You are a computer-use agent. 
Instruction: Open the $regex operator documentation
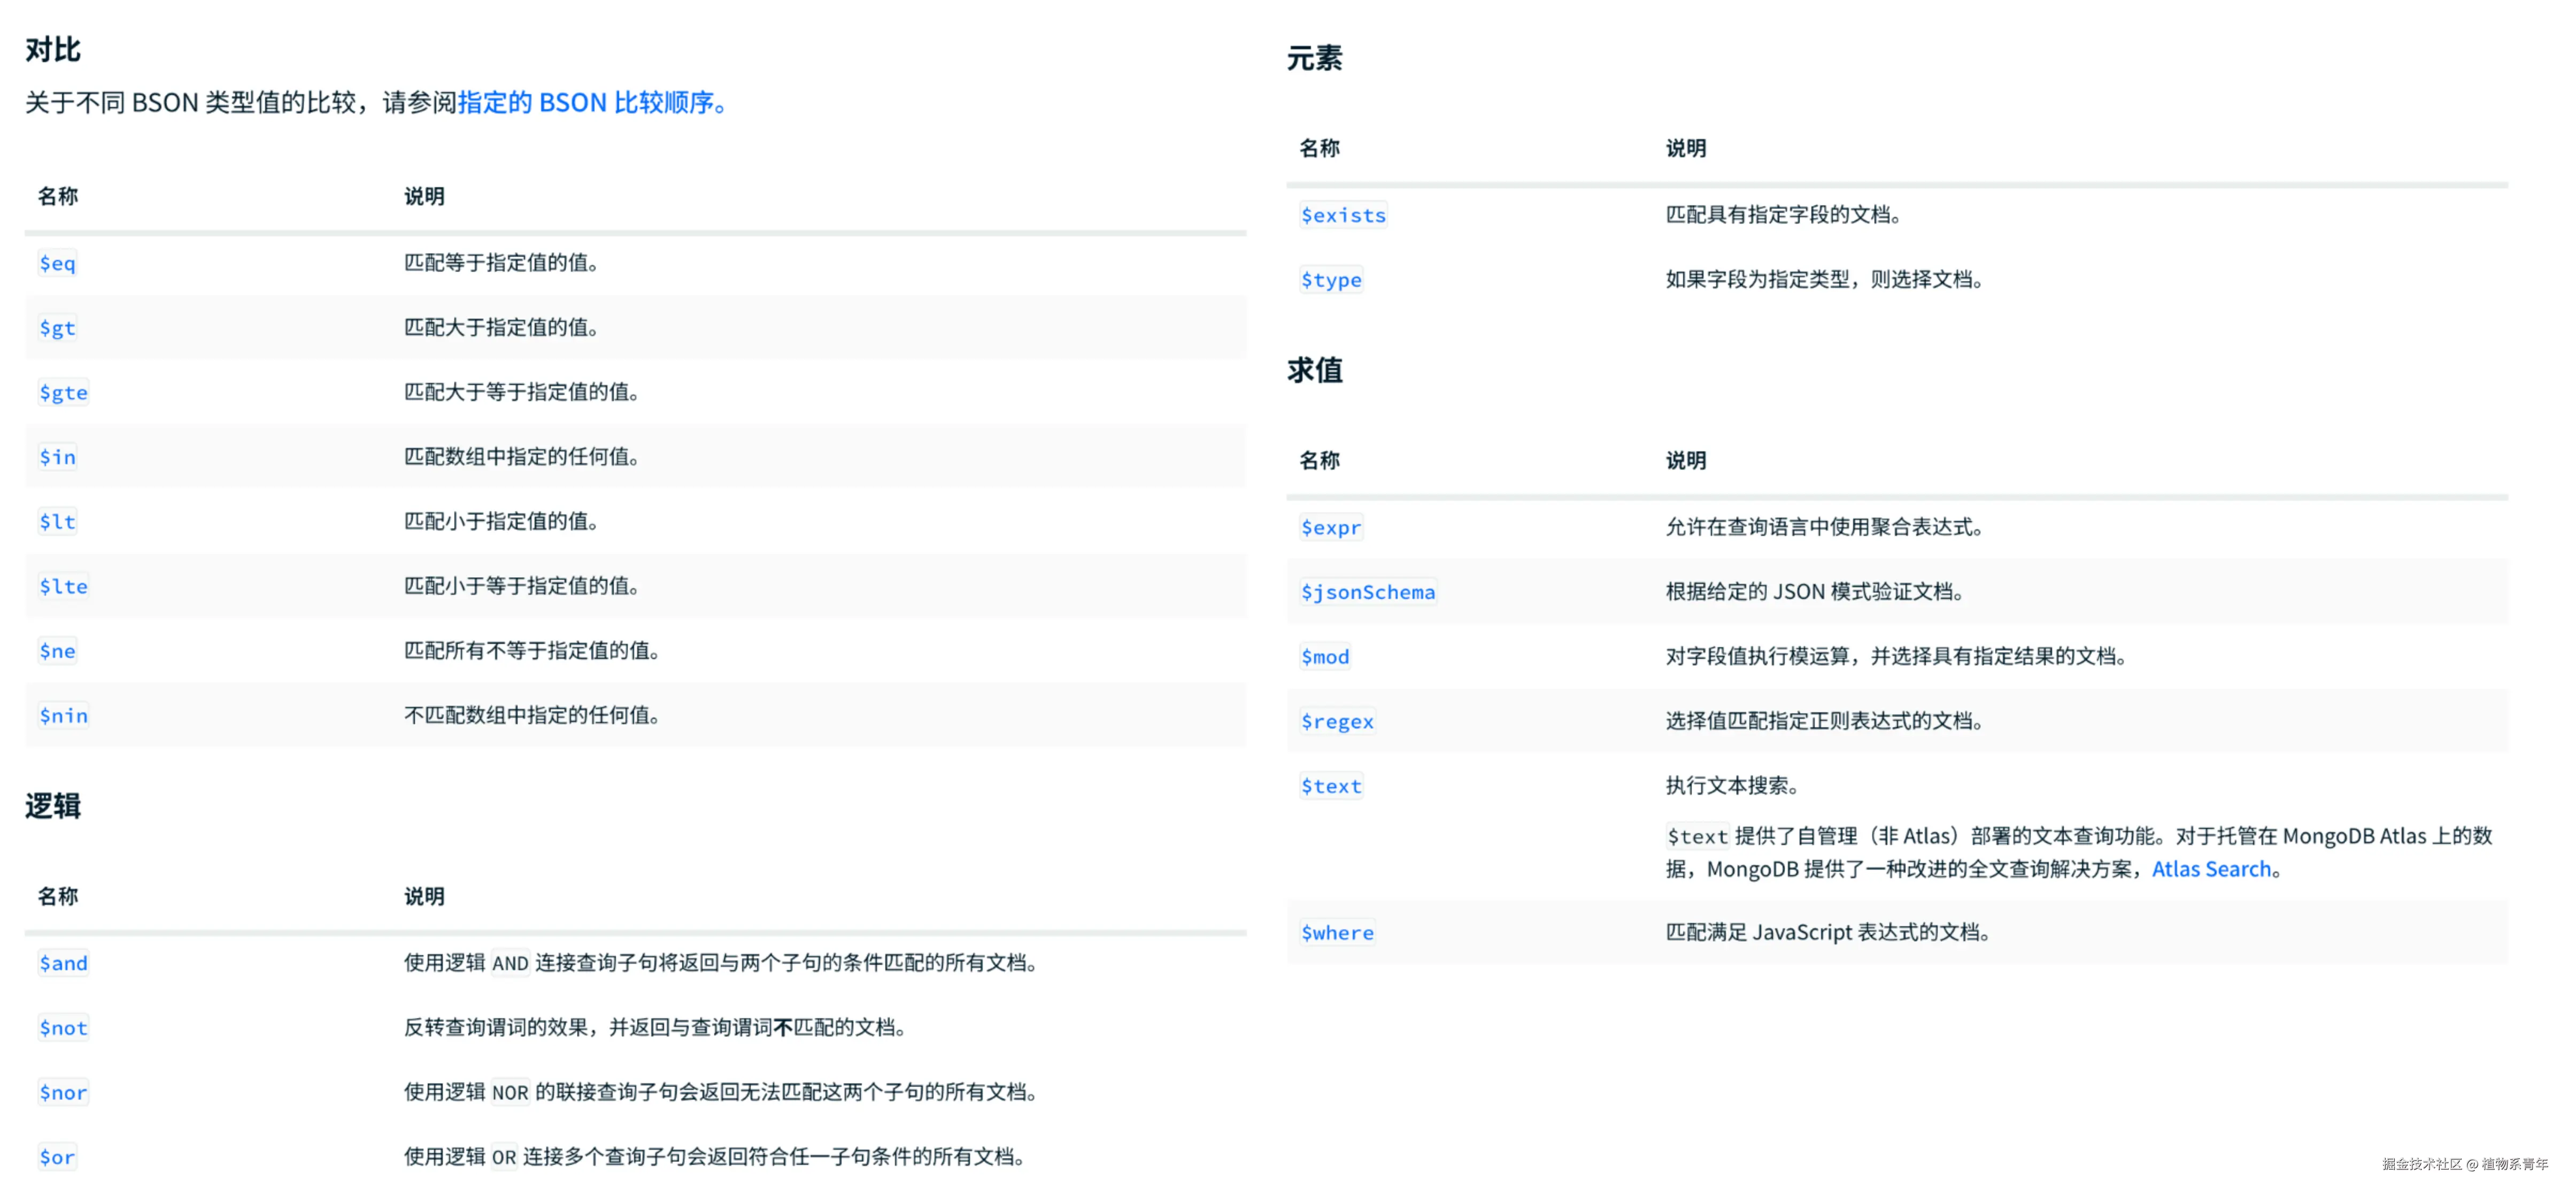(1338, 720)
